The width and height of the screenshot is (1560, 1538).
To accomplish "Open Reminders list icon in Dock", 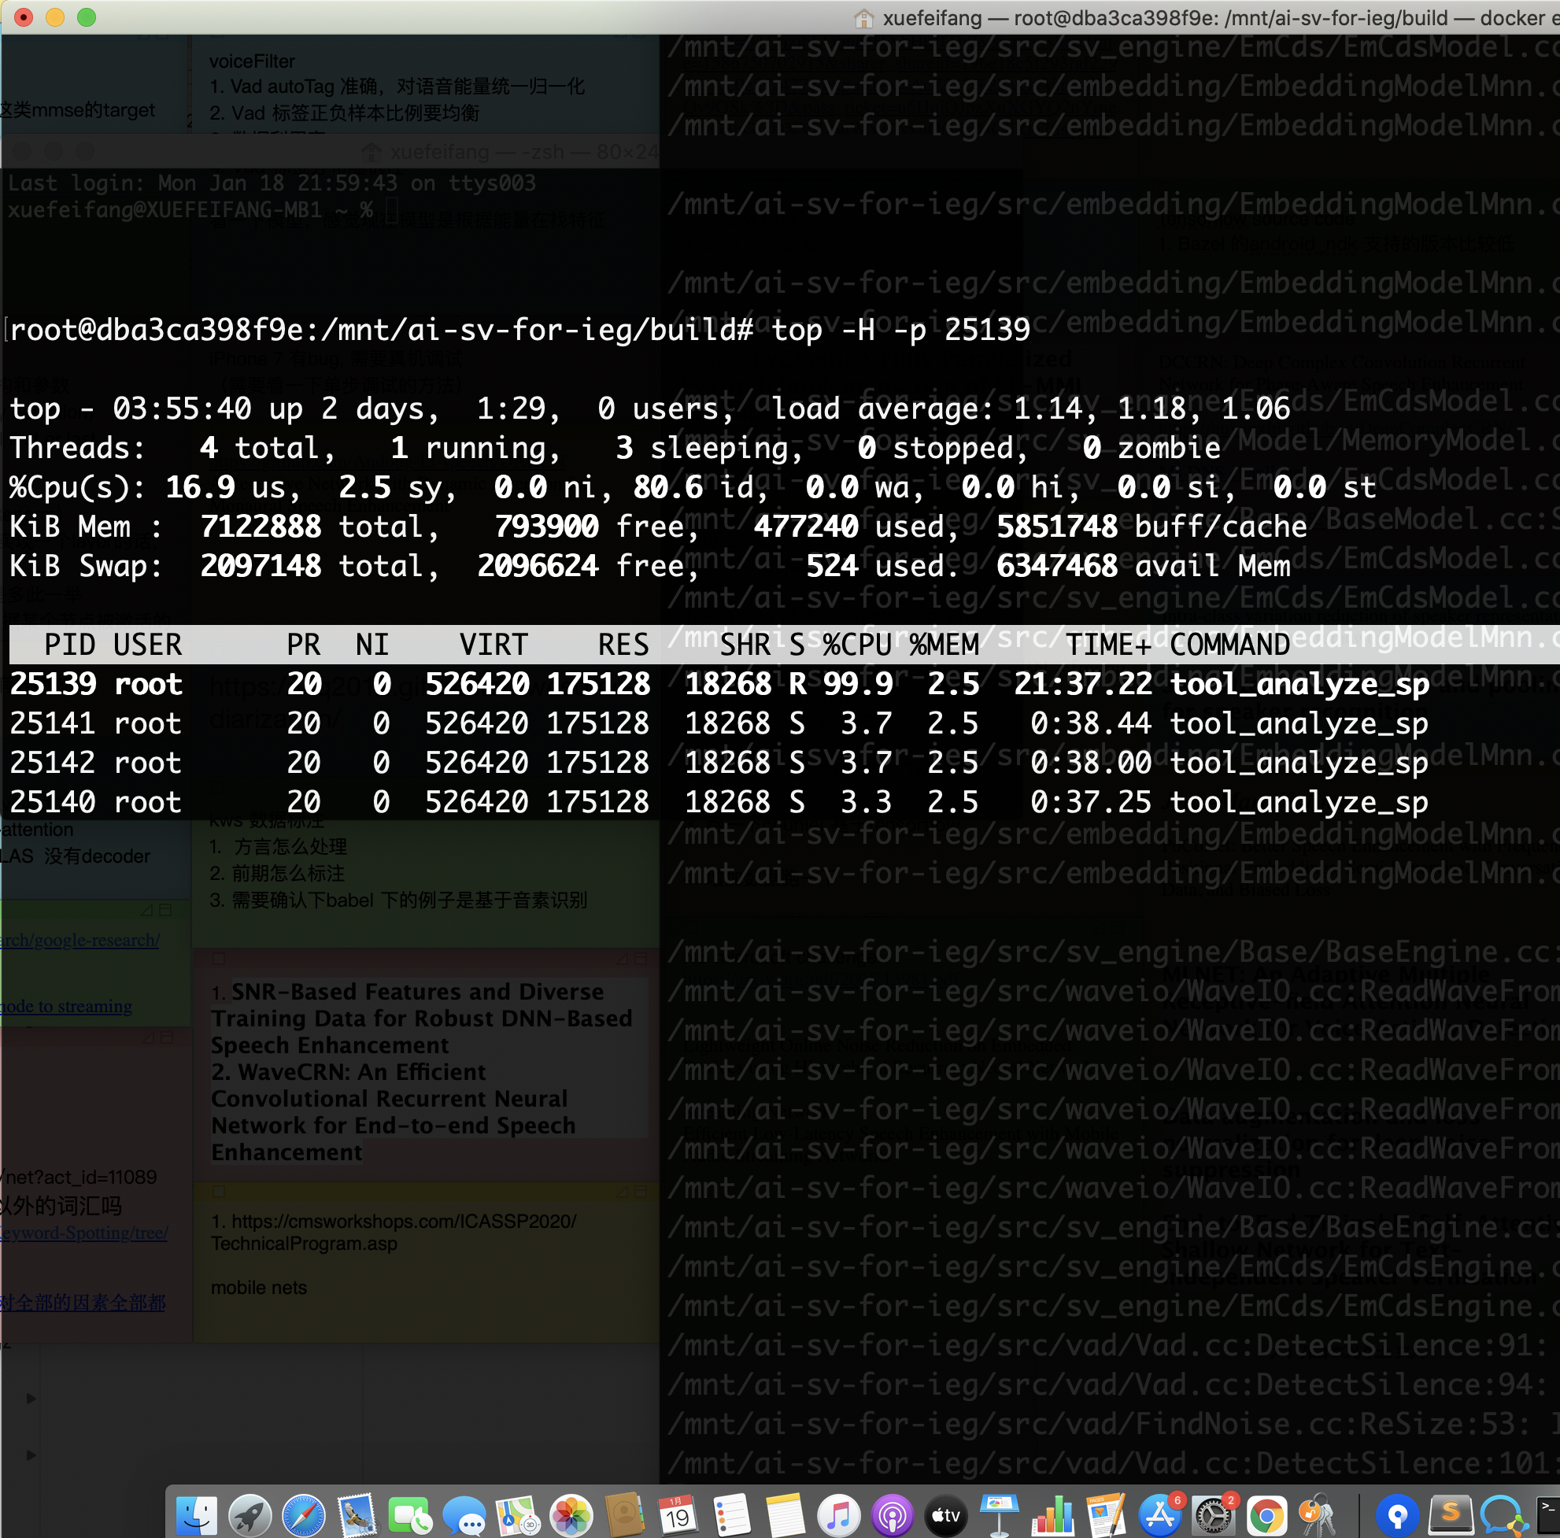I will point(731,1514).
